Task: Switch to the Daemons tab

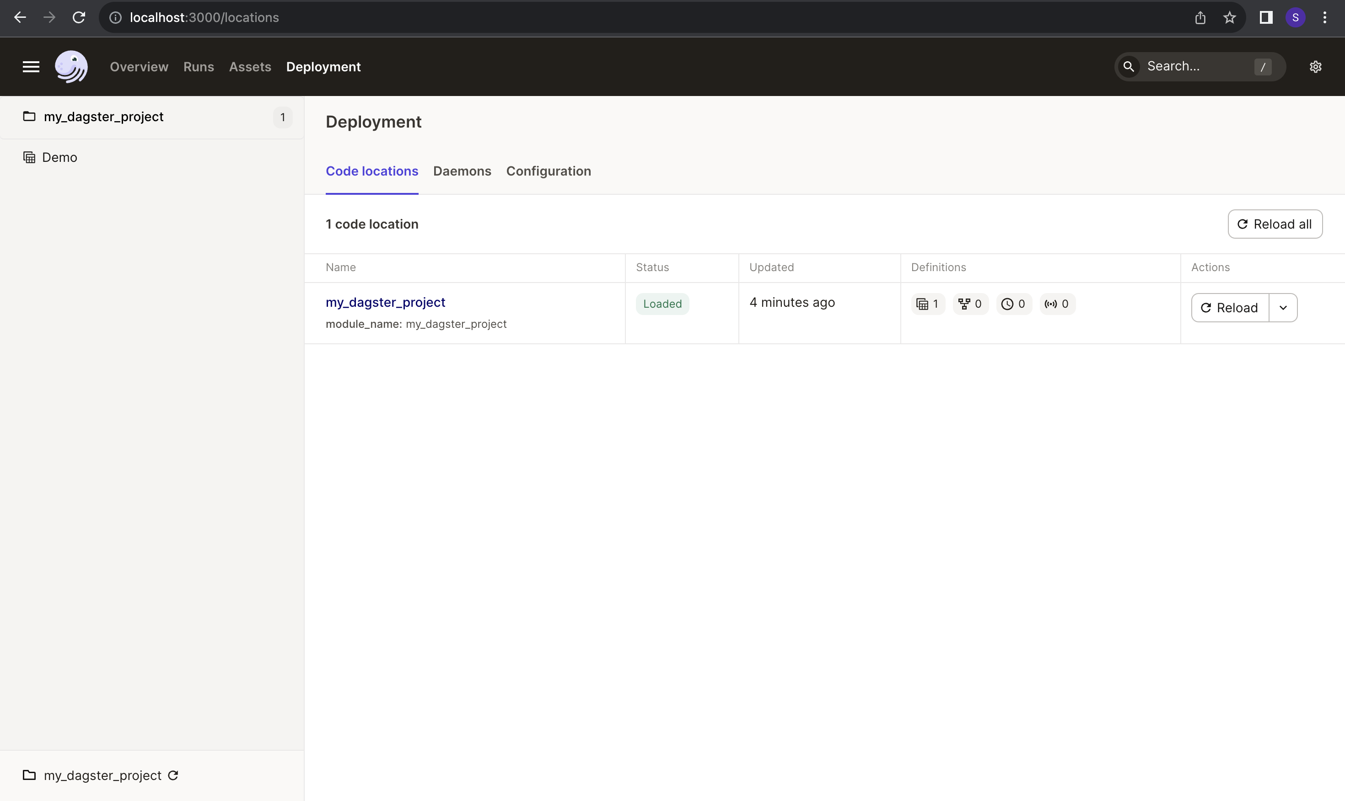Action: pos(462,171)
